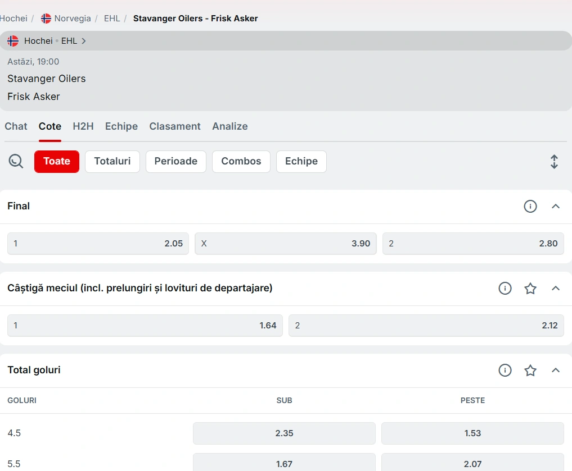This screenshot has width=572, height=471.
Task: Click the expand/collapse all markets arrows icon
Action: tap(554, 162)
